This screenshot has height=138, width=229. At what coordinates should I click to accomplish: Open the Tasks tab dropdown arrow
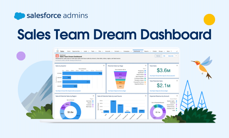pyautogui.click(x=96, y=51)
